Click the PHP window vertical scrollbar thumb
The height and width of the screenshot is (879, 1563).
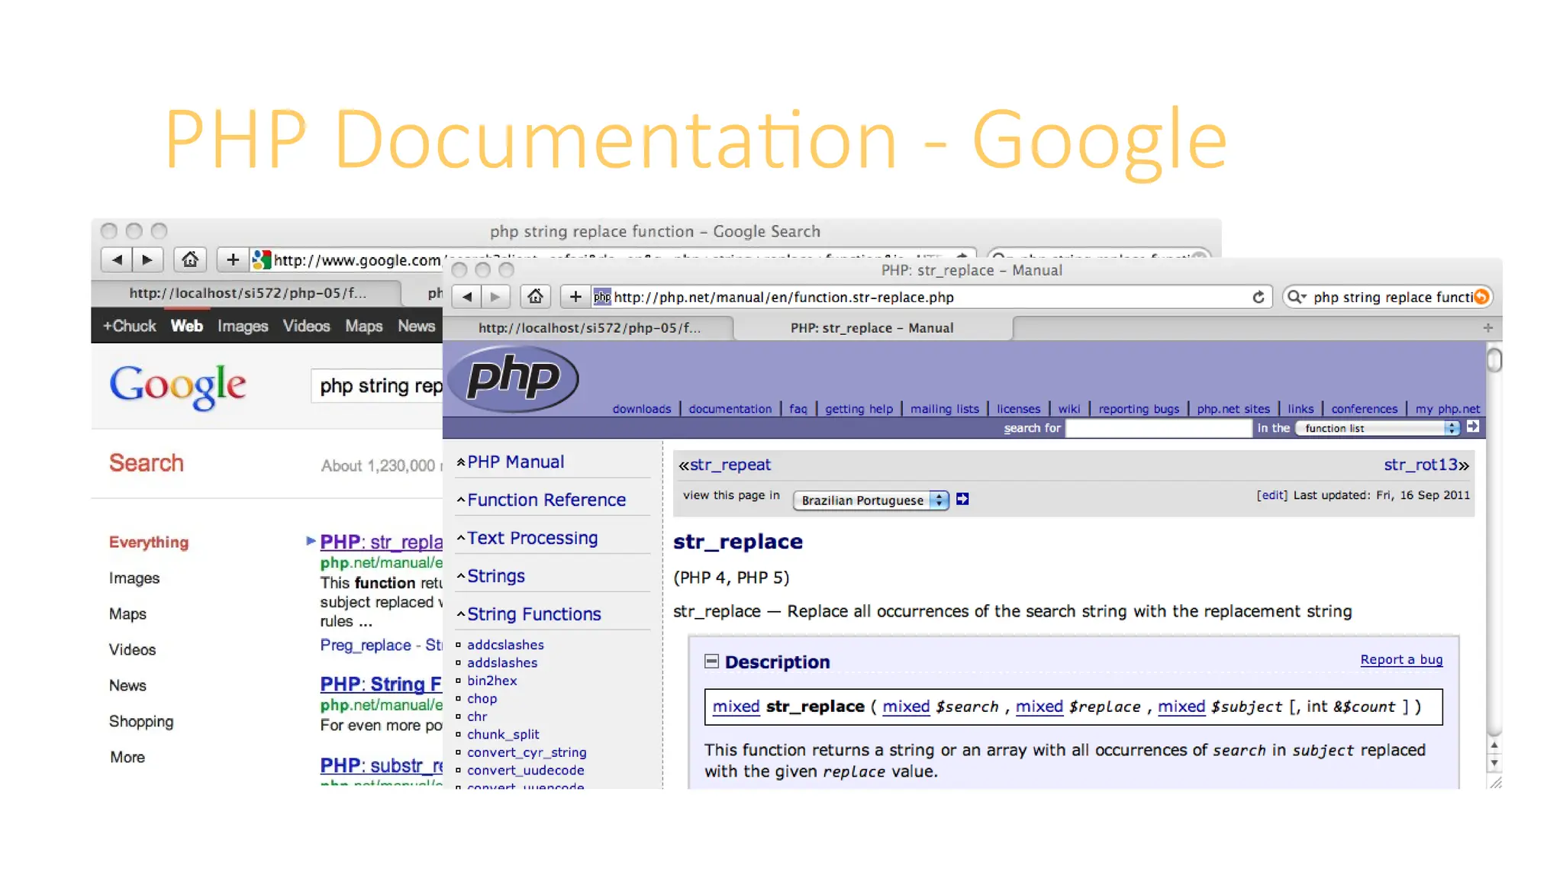coord(1494,360)
